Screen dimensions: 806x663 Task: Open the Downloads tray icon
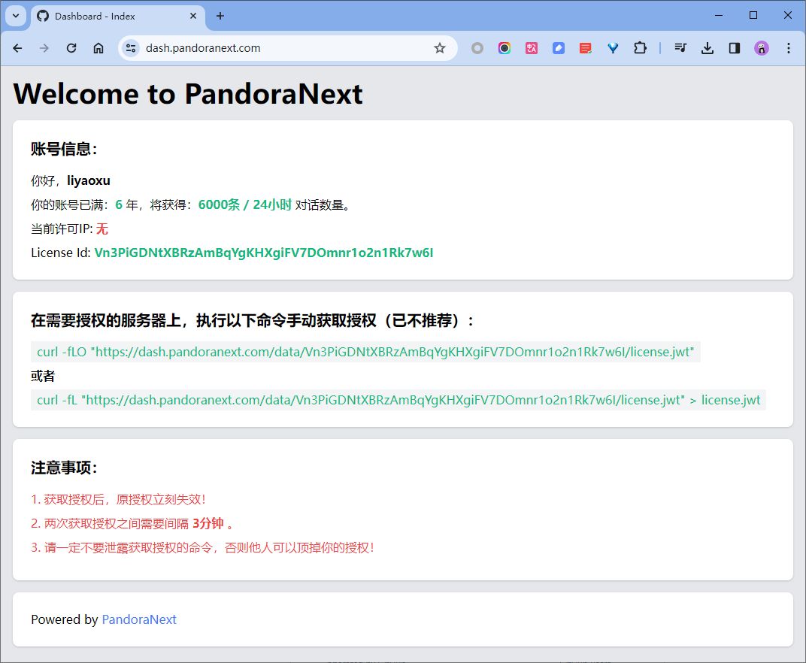(x=707, y=48)
